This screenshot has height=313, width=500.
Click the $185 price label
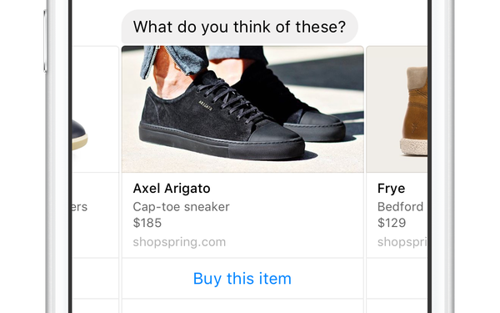[147, 223]
